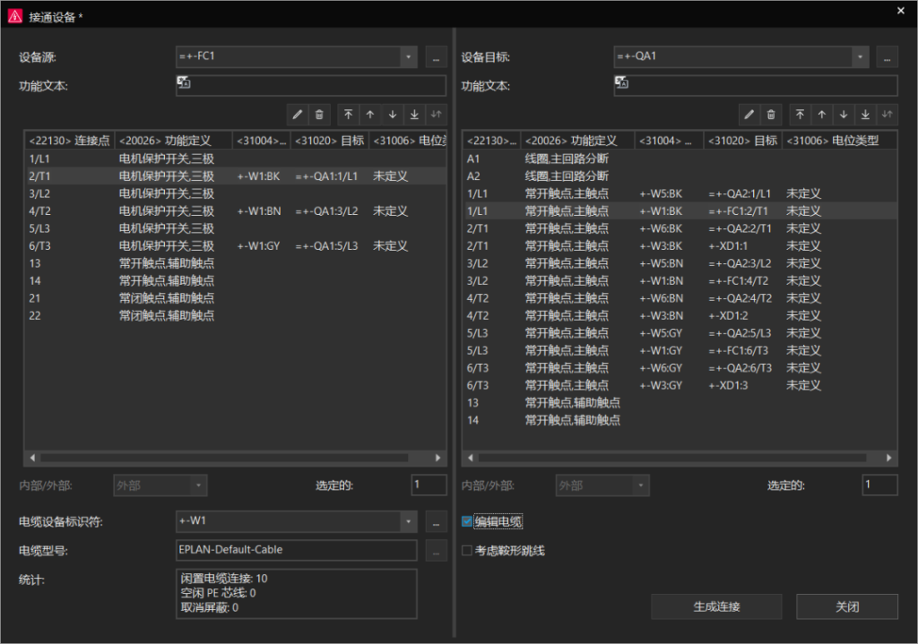Click the edit pencil icon above target table
The width and height of the screenshot is (918, 644).
click(749, 115)
